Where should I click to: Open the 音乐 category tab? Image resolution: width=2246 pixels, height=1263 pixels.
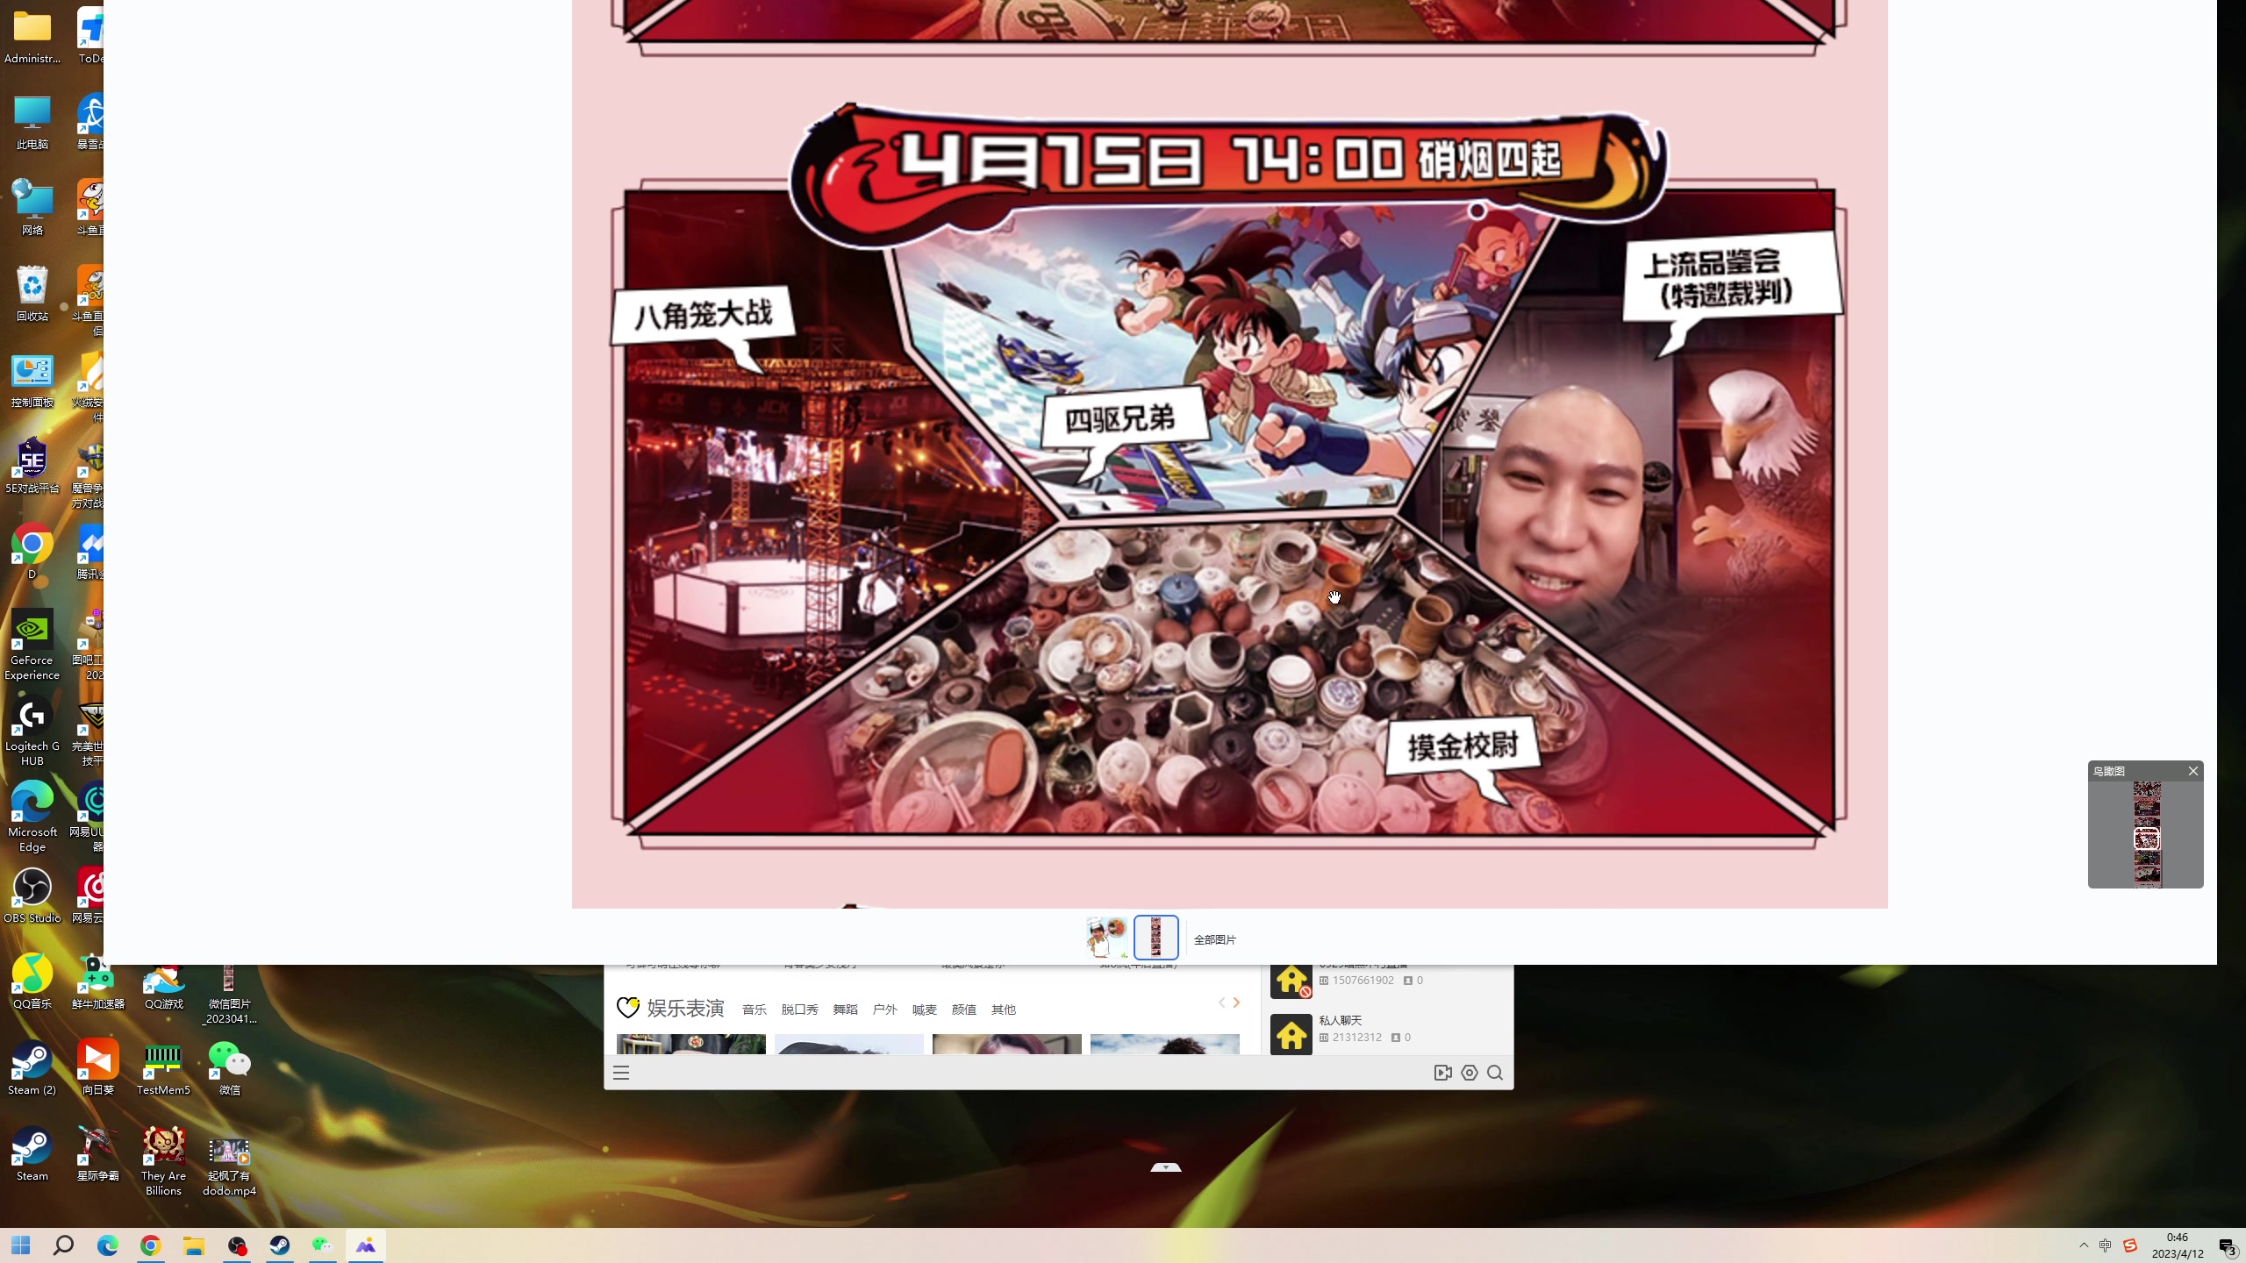pos(754,1010)
